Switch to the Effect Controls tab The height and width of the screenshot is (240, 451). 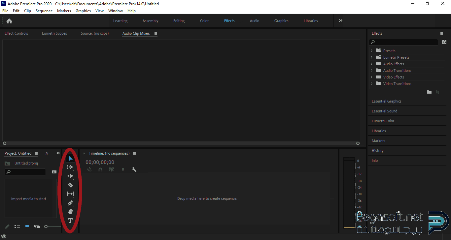16,33
